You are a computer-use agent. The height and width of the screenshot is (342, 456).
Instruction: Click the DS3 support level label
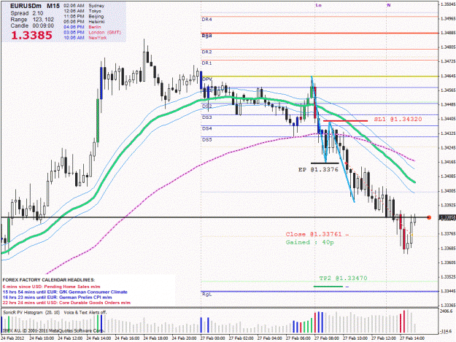click(207, 117)
